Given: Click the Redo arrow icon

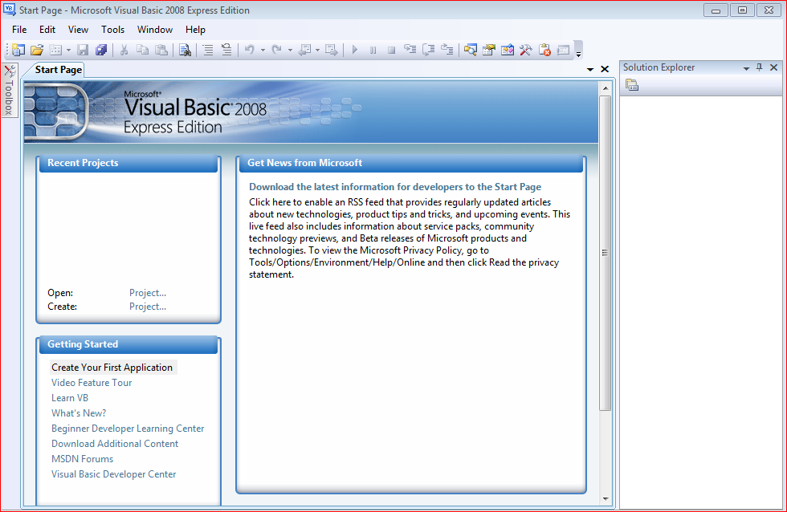Looking at the screenshot, I should coord(276,50).
